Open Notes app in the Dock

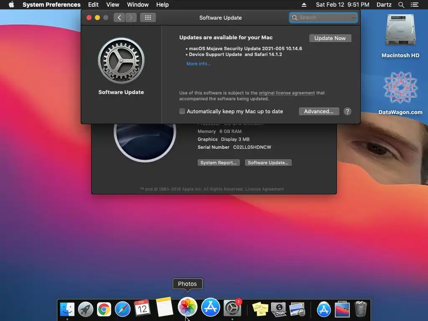click(x=164, y=307)
